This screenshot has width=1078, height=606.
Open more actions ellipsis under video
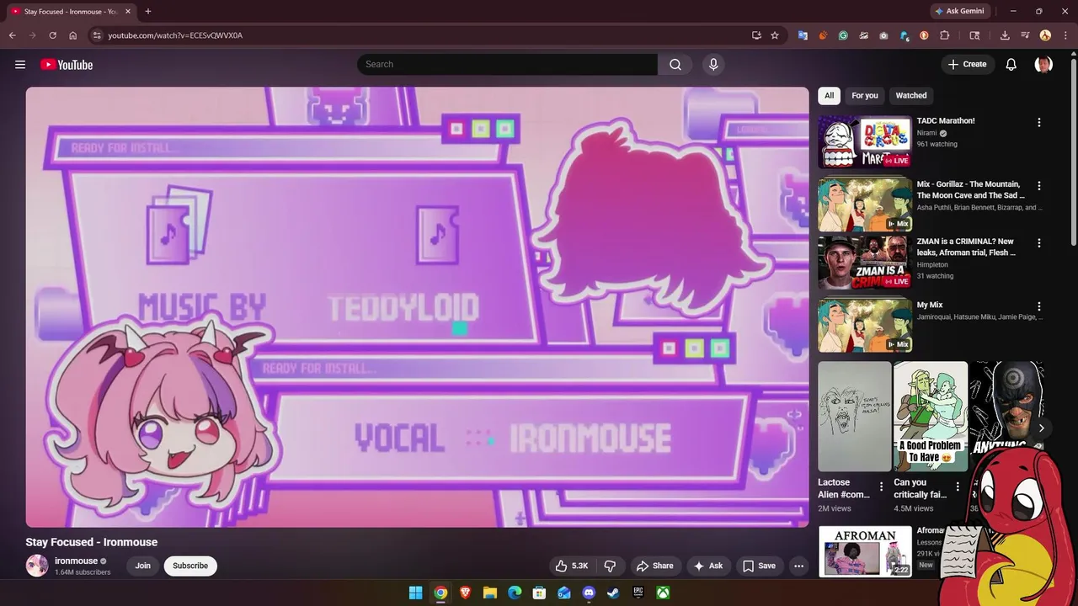tap(798, 566)
